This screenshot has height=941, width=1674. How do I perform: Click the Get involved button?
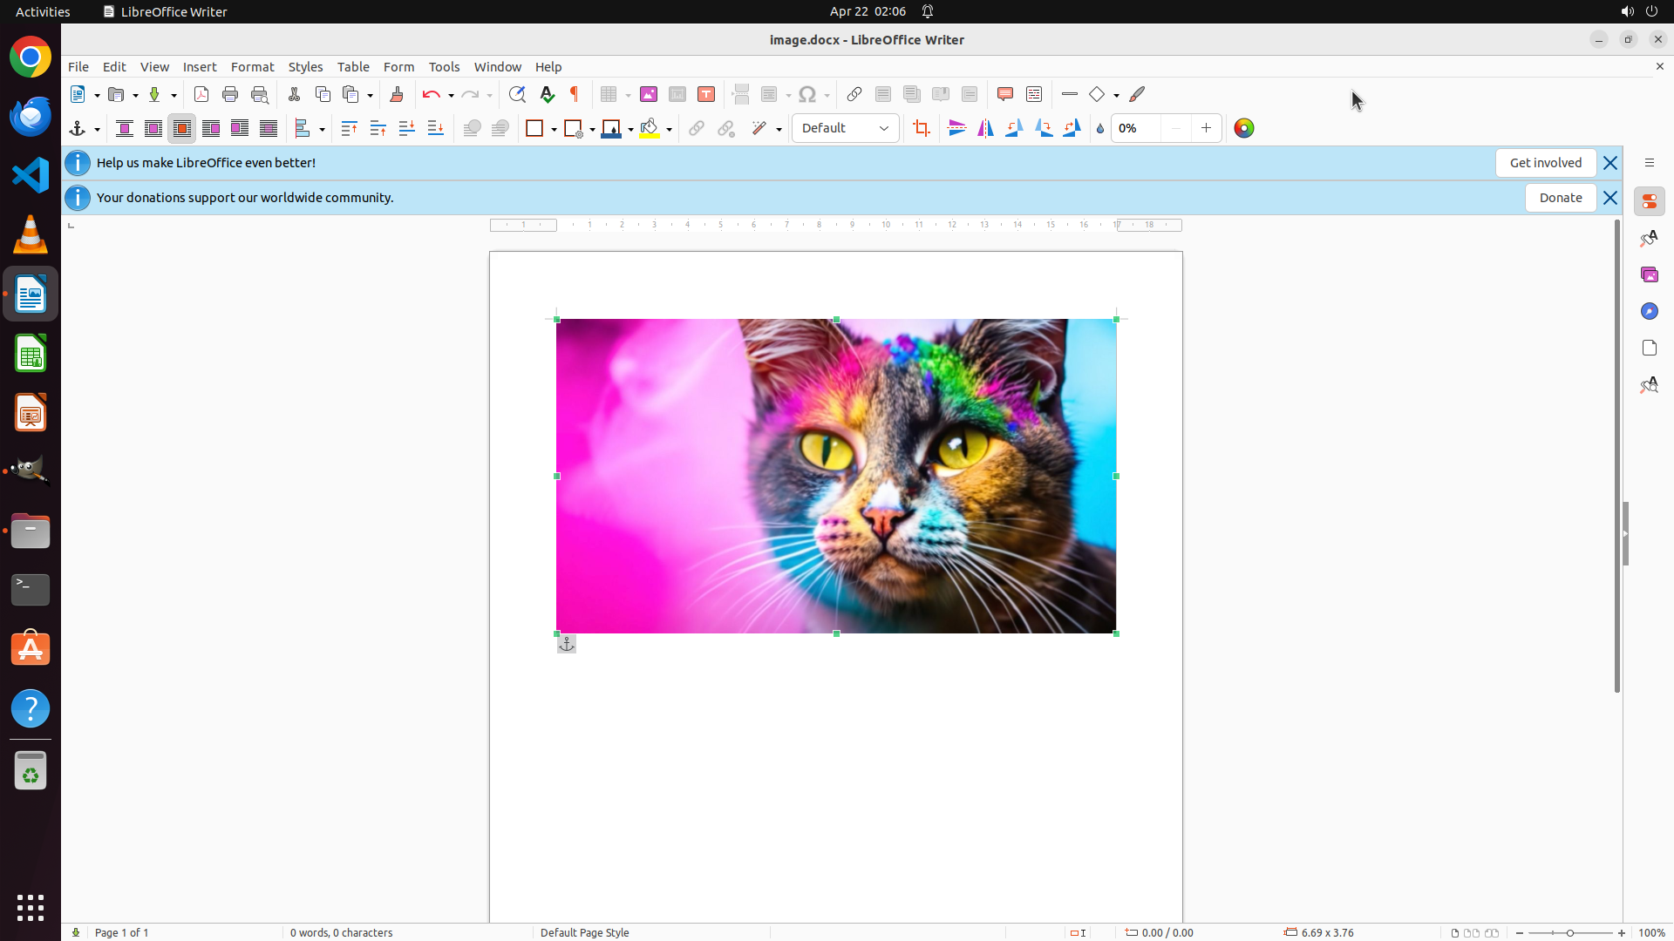(x=1545, y=163)
